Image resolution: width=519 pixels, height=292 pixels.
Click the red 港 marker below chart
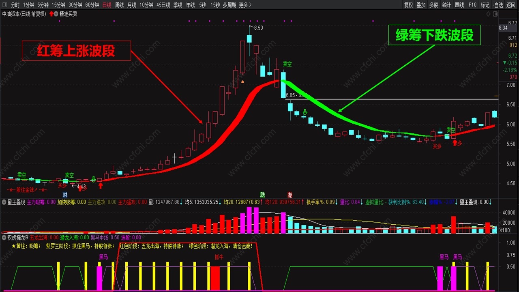[x=290, y=195]
